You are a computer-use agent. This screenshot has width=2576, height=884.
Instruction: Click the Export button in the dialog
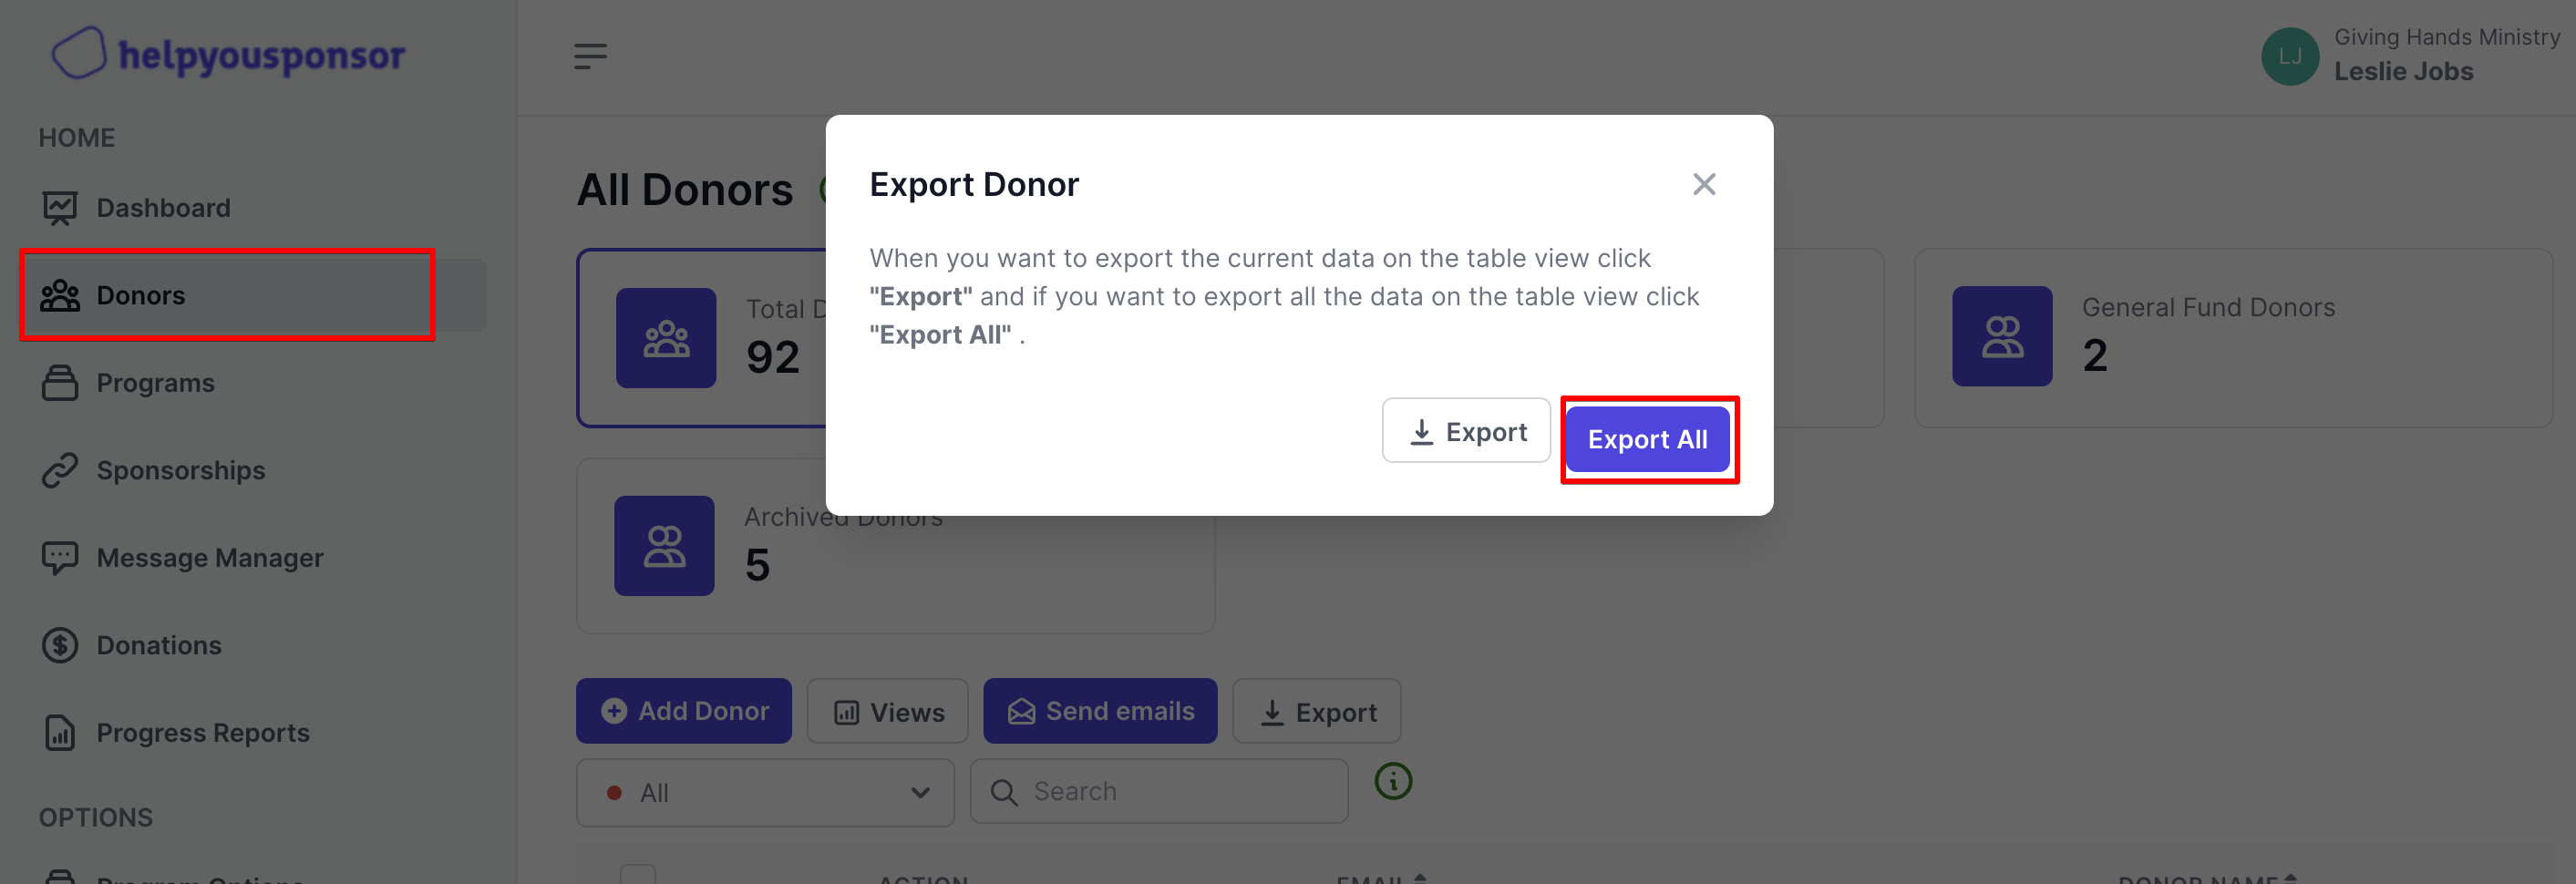point(1466,432)
